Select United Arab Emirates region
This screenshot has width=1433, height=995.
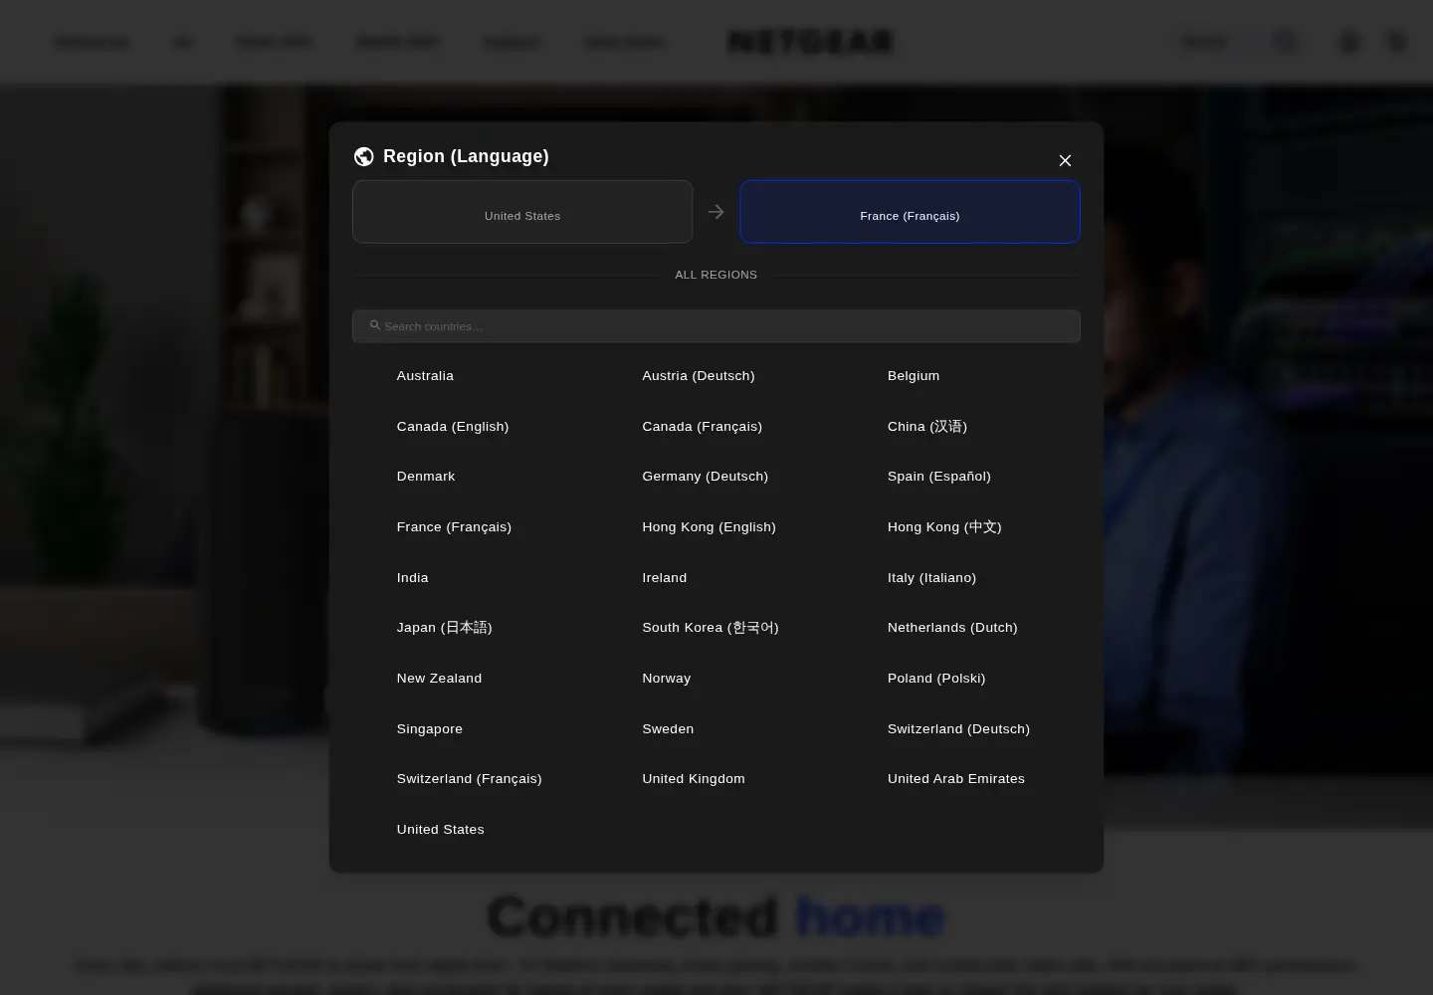click(x=956, y=779)
